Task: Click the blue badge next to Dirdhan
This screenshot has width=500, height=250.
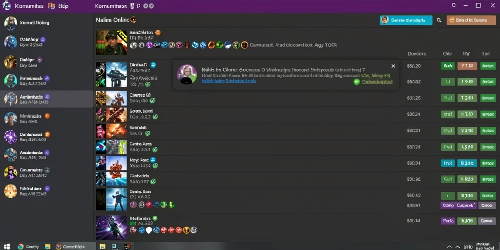Action: click(x=153, y=65)
